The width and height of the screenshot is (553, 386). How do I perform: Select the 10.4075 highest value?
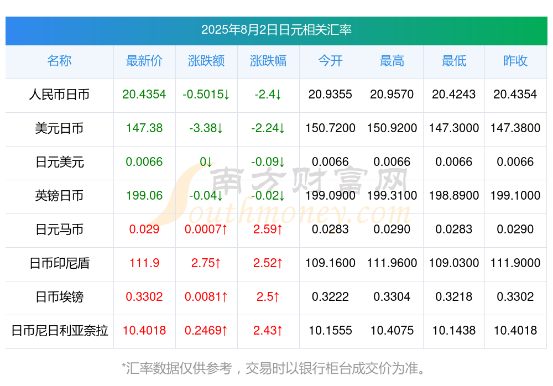tap(392, 330)
